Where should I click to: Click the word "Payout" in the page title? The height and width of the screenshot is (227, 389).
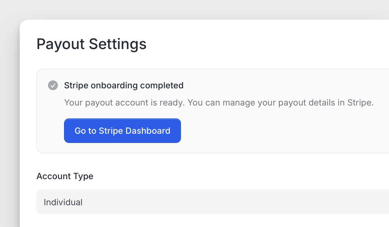tap(61, 44)
